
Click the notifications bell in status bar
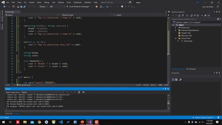[x=218, y=118]
